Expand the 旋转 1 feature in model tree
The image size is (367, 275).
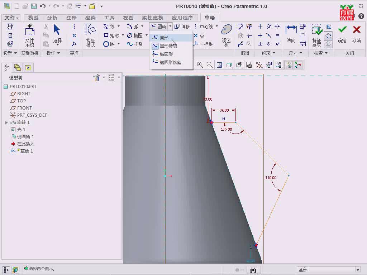pos(6,122)
